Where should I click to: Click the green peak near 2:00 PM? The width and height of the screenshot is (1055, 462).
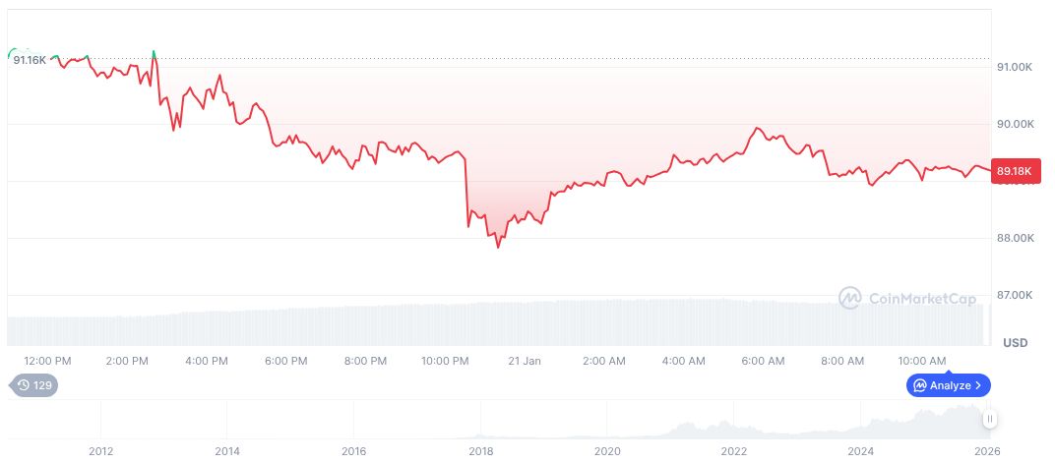(155, 51)
